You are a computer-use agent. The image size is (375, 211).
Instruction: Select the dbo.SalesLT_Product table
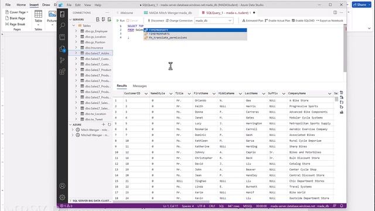point(98,70)
